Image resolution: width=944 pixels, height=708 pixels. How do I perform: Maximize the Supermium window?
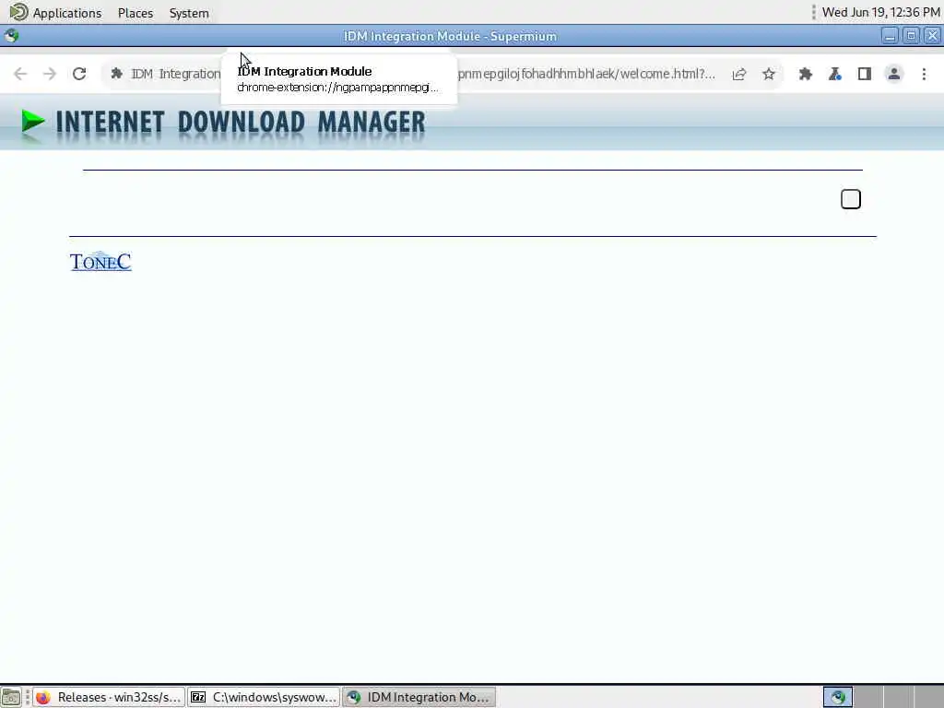[911, 36]
